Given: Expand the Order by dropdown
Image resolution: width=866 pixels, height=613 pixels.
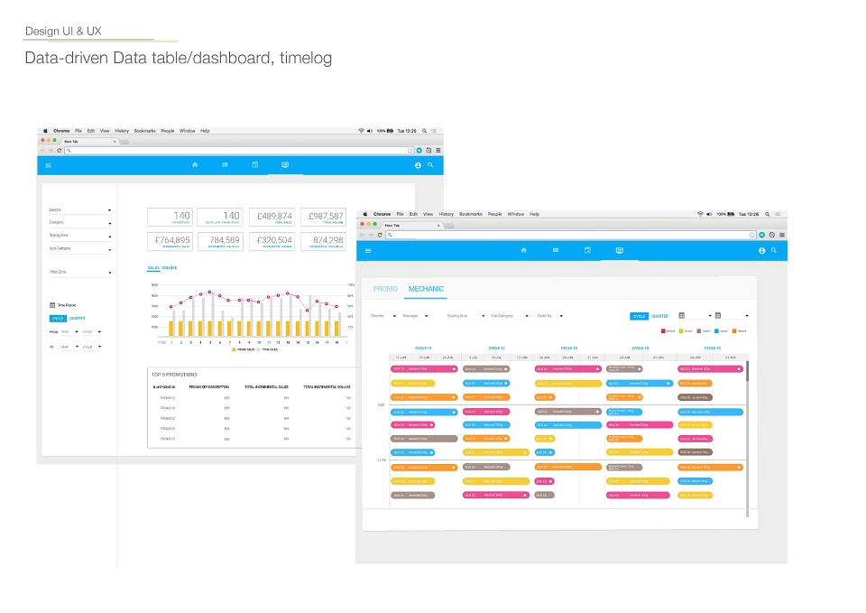Looking at the screenshot, I should (550, 316).
